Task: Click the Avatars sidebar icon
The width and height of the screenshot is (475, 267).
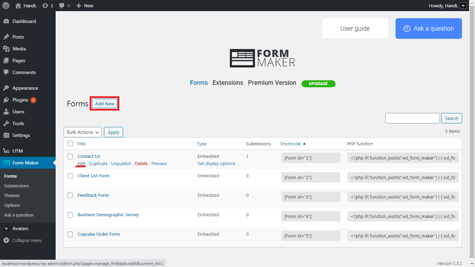Action: pyautogui.click(x=6, y=228)
